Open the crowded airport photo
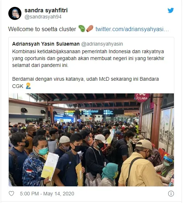 [91, 140]
